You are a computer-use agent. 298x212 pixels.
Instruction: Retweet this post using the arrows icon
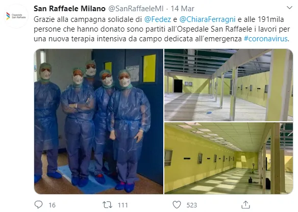tap(107, 205)
